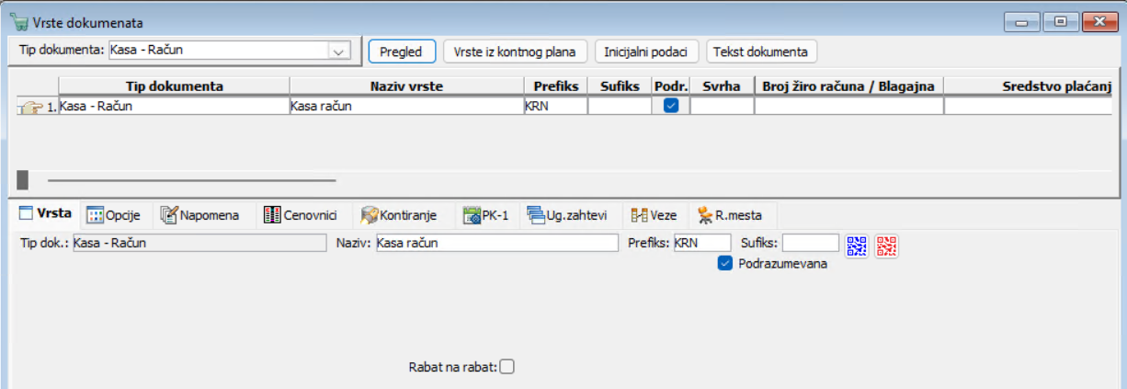
Task: Click Broj žiro računa / Blagajna header
Action: tap(848, 86)
